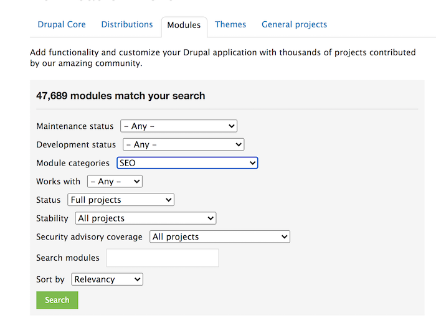Expand the Maintenance status dropdown
Image resolution: width=436 pixels, height=318 pixels.
click(179, 126)
